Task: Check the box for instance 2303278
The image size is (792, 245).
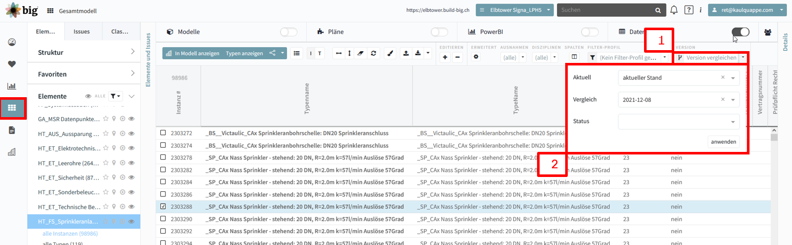Action: click(163, 157)
